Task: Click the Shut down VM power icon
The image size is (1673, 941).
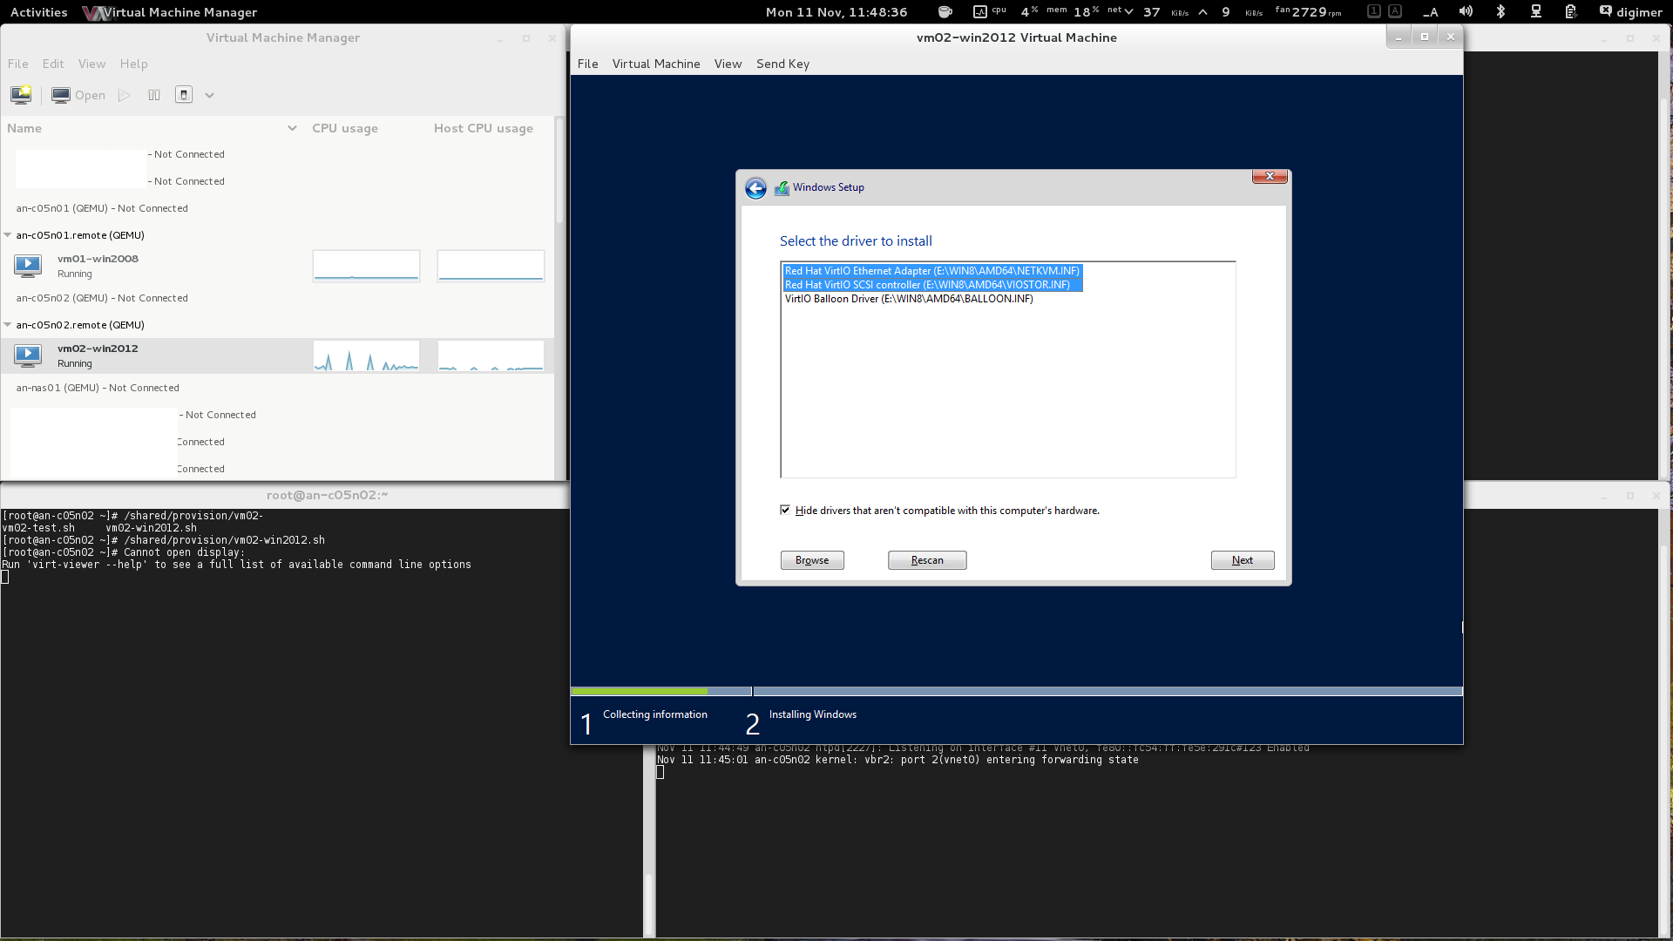Action: pyautogui.click(x=184, y=95)
